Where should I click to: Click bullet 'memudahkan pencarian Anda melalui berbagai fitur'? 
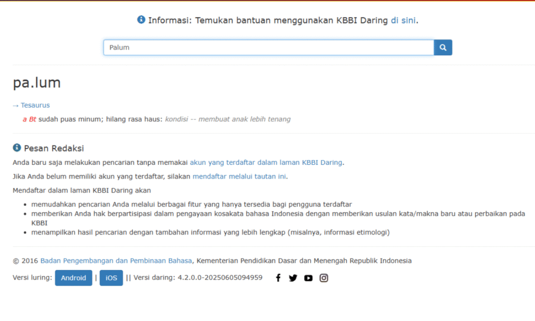pos(192,204)
